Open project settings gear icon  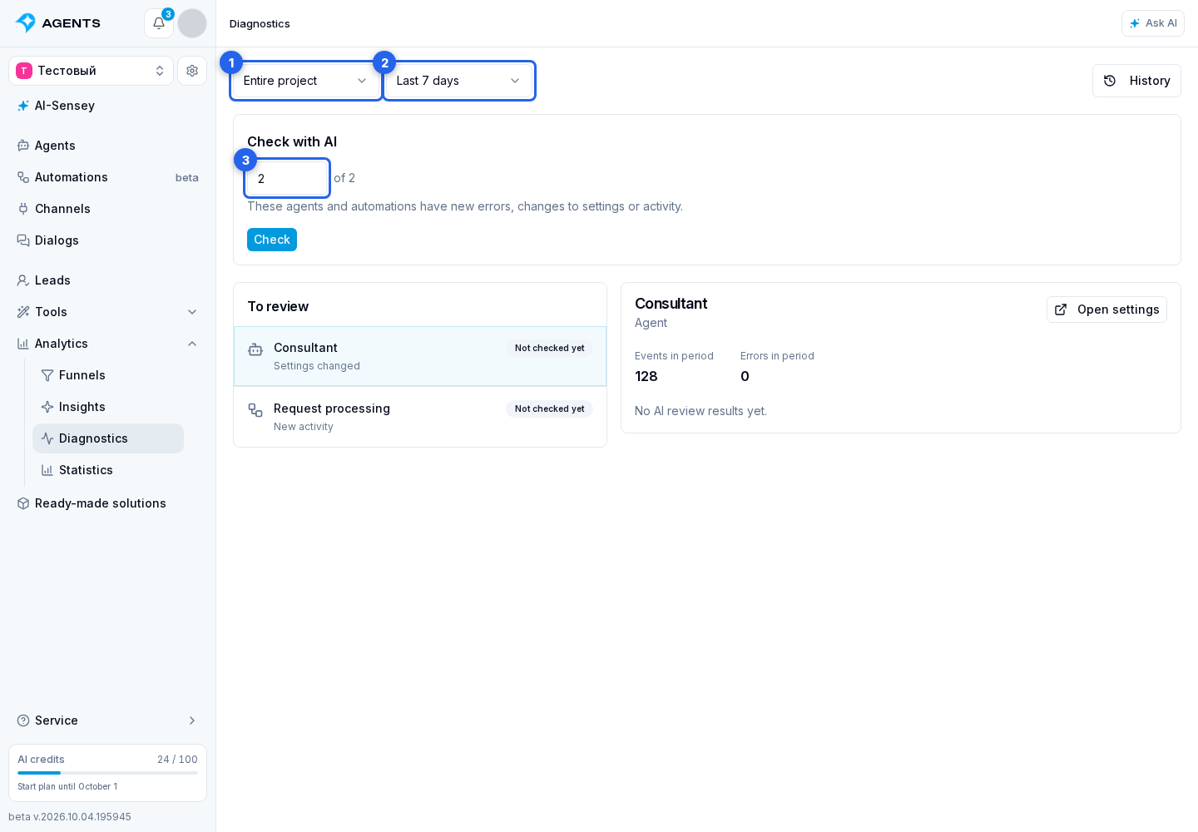(x=192, y=71)
